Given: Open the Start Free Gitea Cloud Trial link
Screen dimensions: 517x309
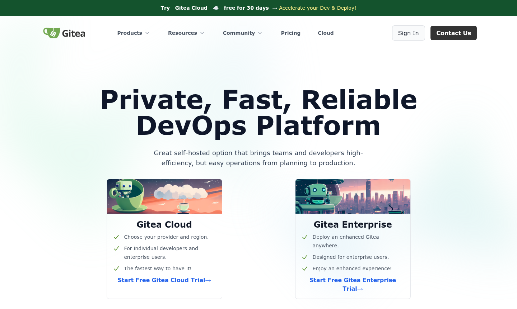Looking at the screenshot, I should 164,280.
